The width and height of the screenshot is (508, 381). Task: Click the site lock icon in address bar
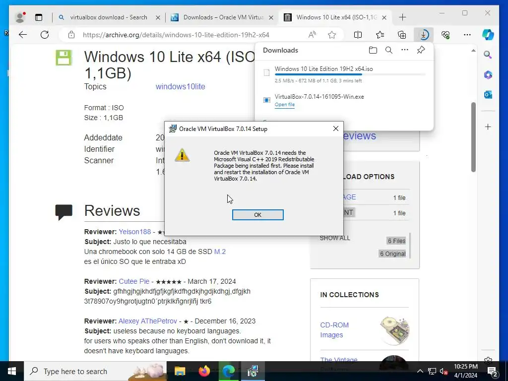click(71, 35)
